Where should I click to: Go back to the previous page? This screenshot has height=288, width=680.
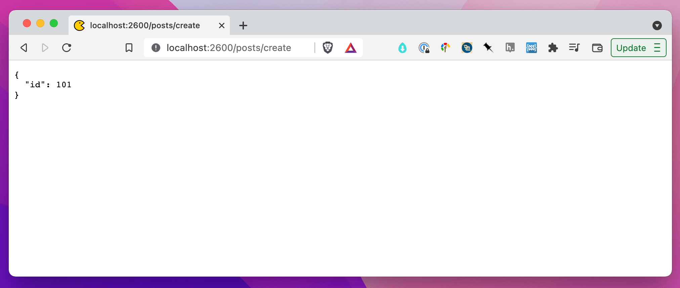24,48
